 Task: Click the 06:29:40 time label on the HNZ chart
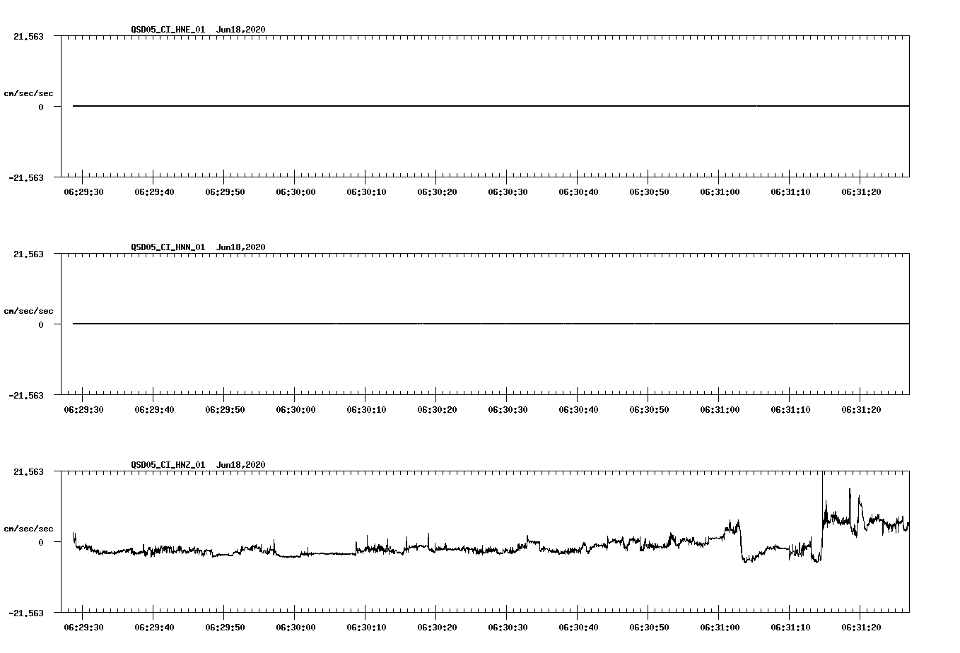154,627
